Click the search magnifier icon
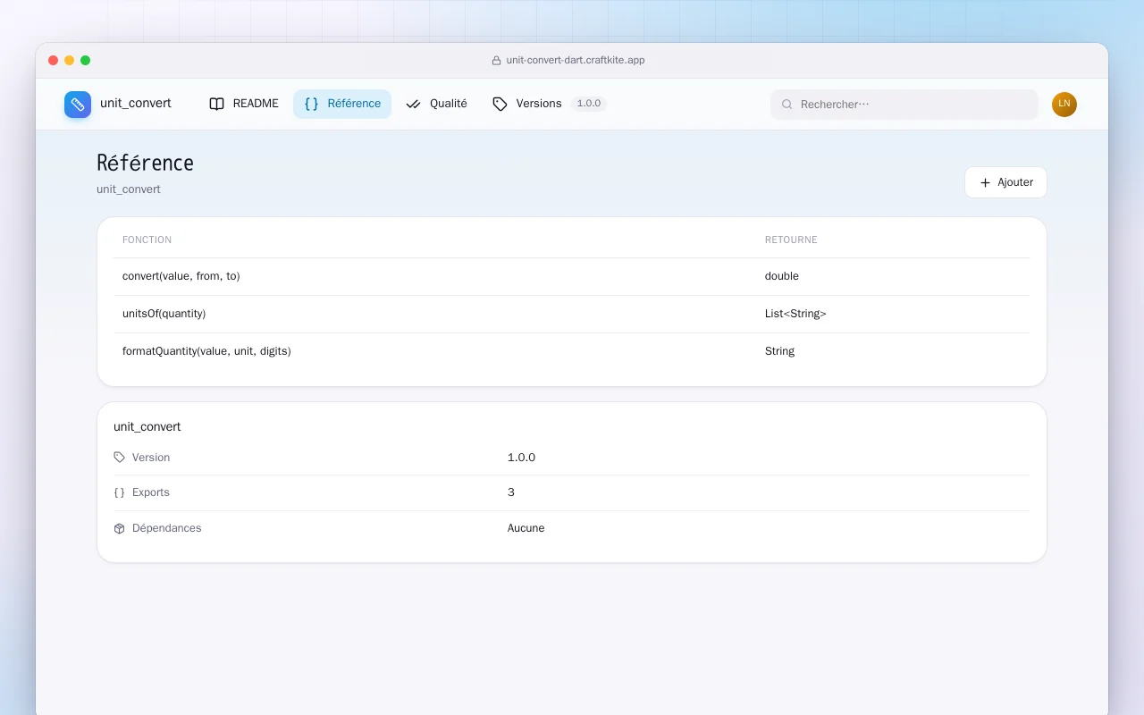The height and width of the screenshot is (715, 1144). point(787,105)
